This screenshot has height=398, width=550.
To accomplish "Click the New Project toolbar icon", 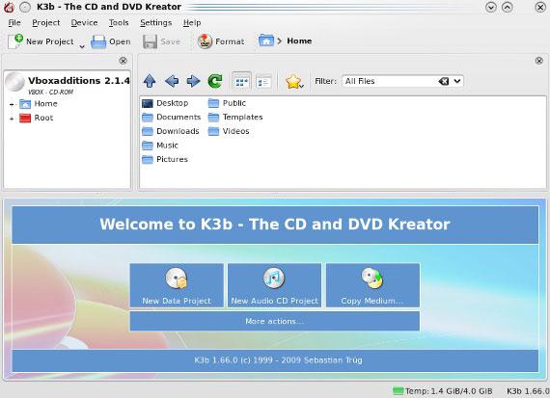I will [x=15, y=41].
